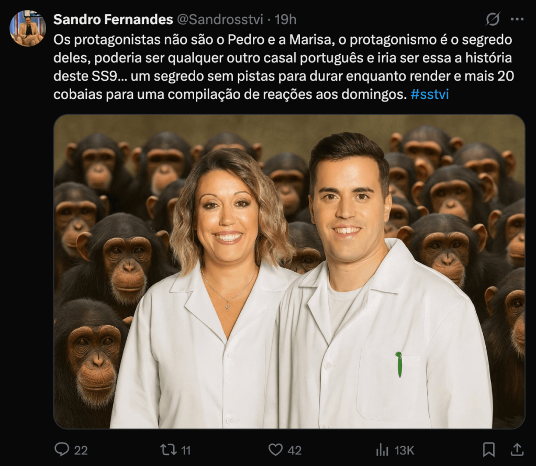Click the display name Sandro Fernandes
The width and height of the screenshot is (536, 466).
[113, 19]
